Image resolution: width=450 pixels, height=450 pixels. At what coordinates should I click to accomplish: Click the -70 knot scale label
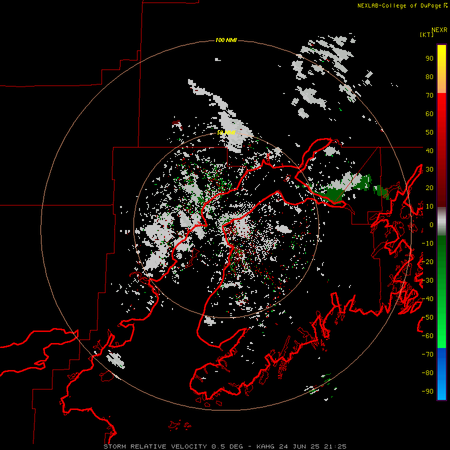pyautogui.click(x=427, y=354)
